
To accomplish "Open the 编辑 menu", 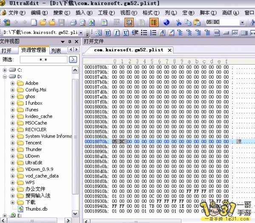I will [x=39, y=13].
